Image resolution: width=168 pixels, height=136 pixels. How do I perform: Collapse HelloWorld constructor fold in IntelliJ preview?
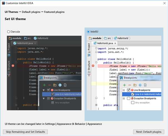[96, 62]
